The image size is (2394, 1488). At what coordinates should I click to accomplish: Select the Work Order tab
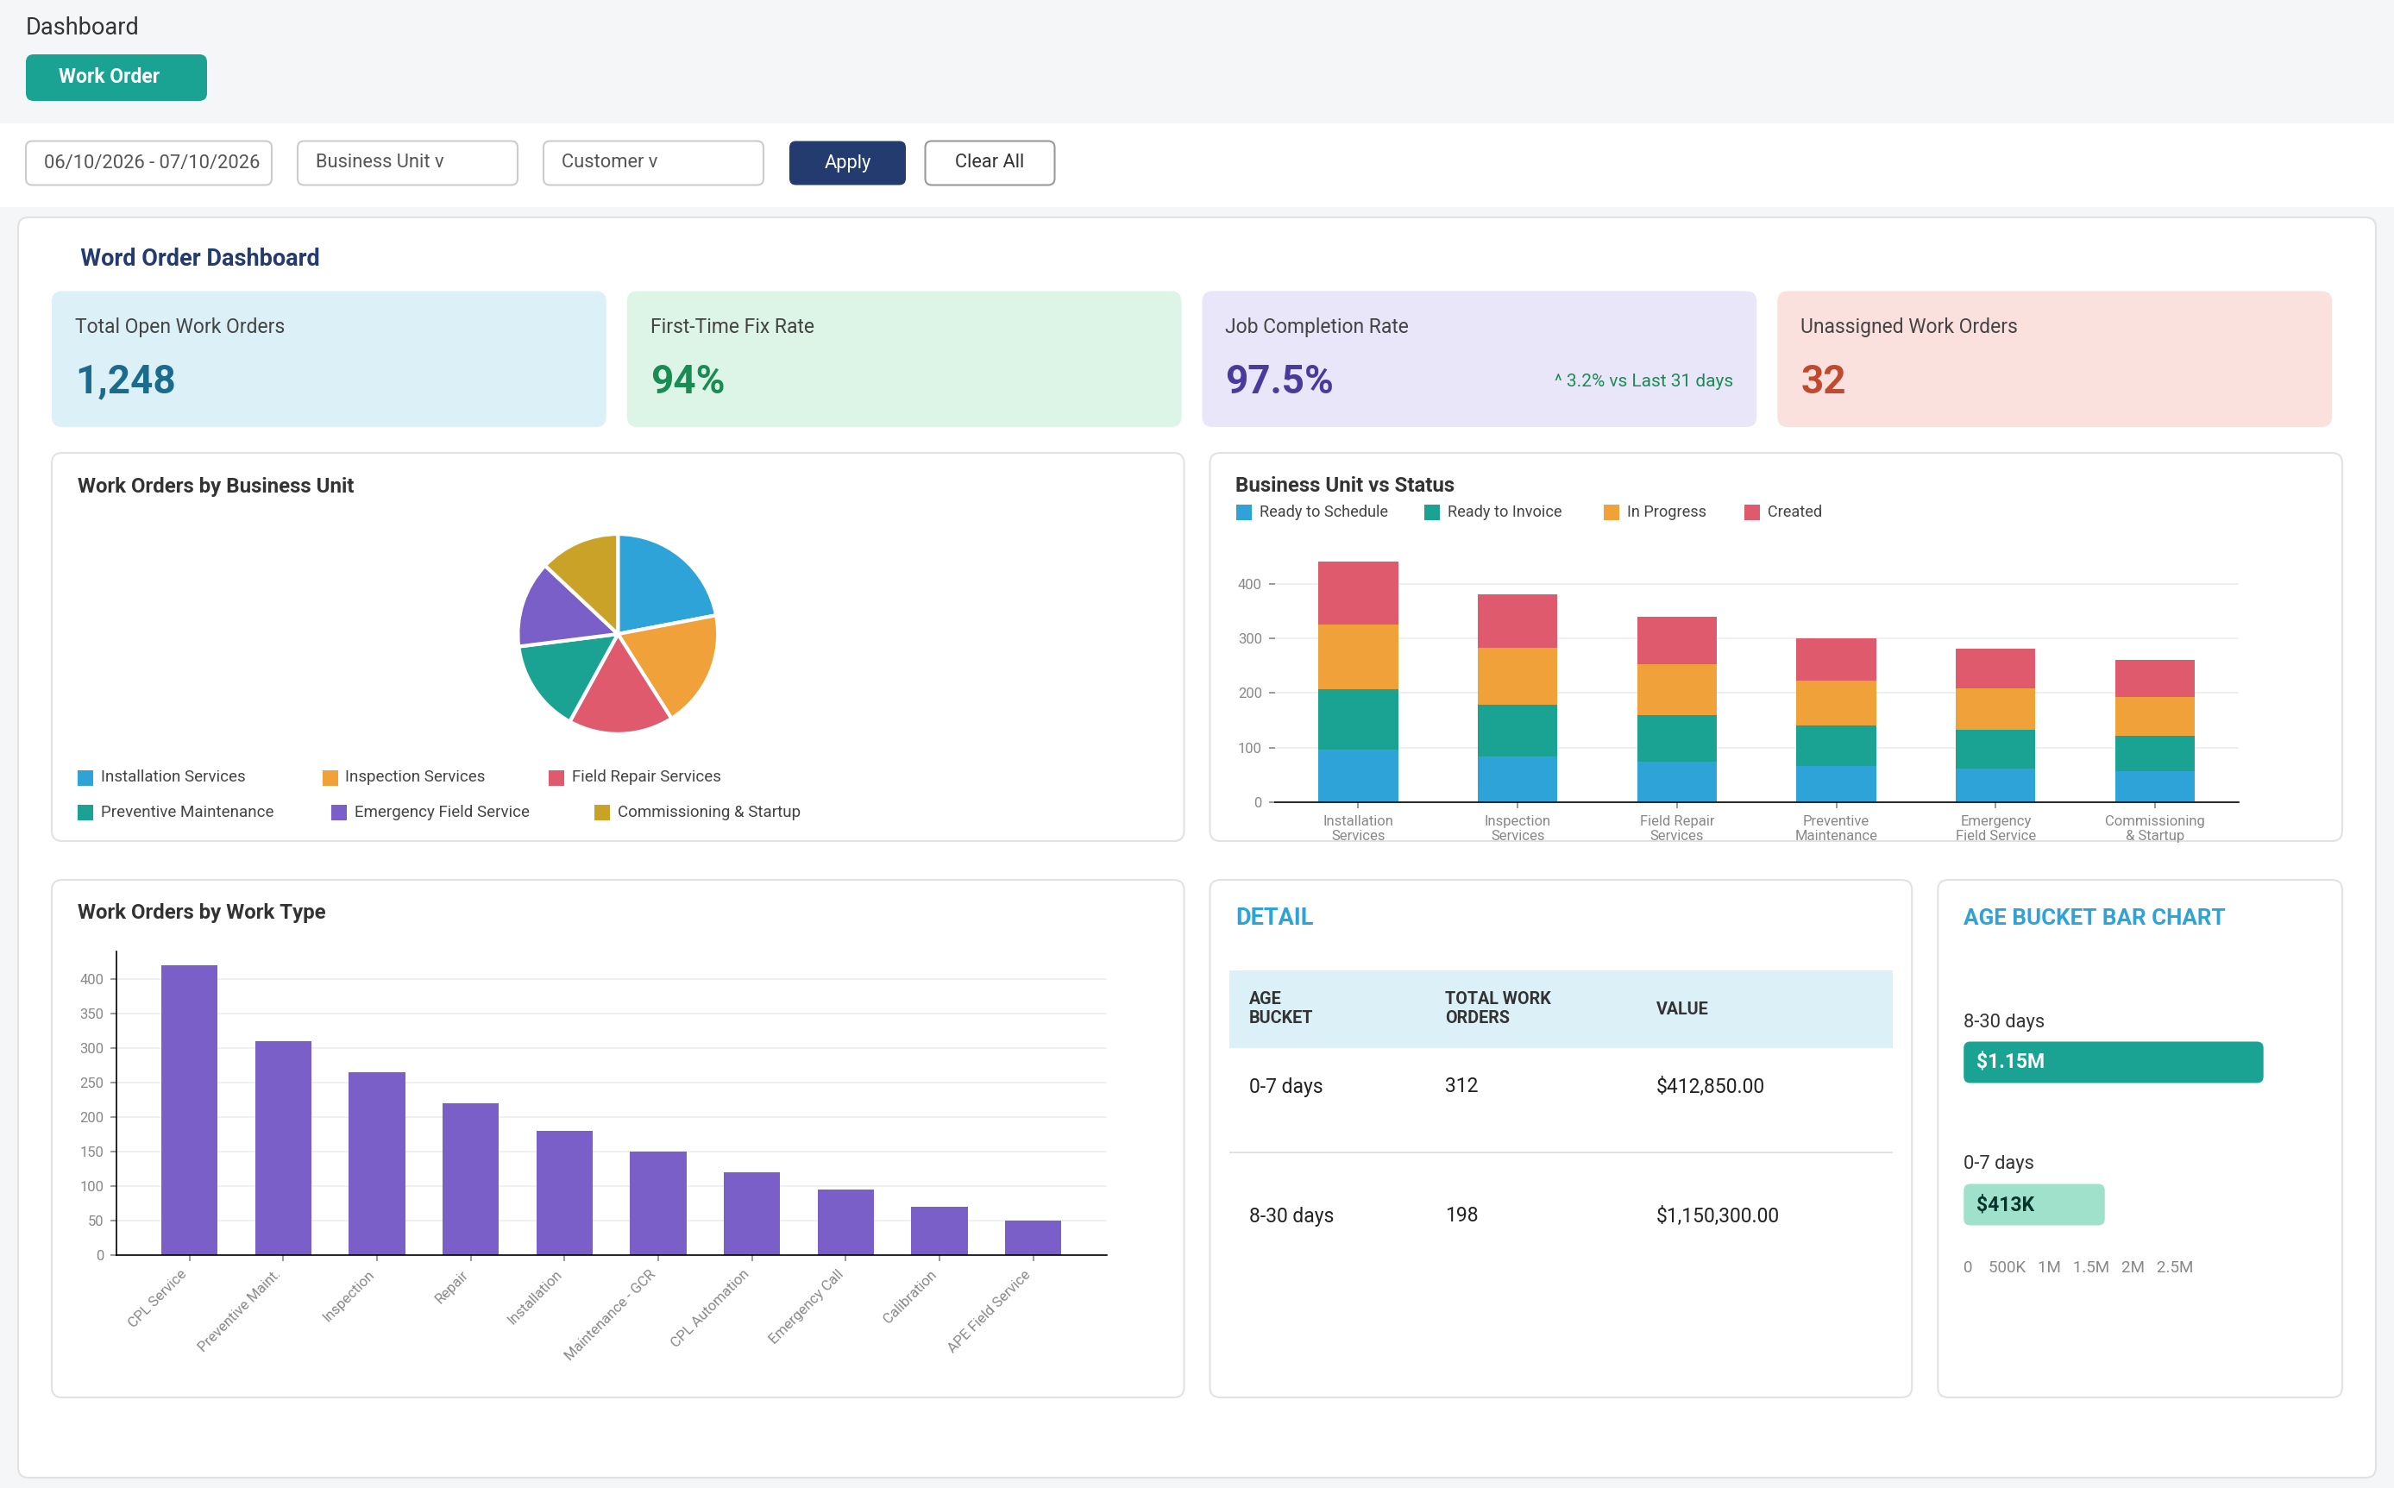116,77
